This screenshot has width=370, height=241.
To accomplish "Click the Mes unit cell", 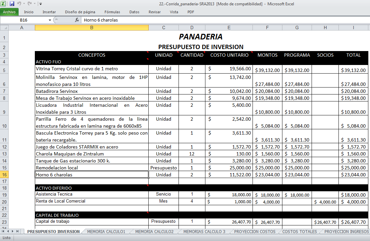I will pos(164,201).
